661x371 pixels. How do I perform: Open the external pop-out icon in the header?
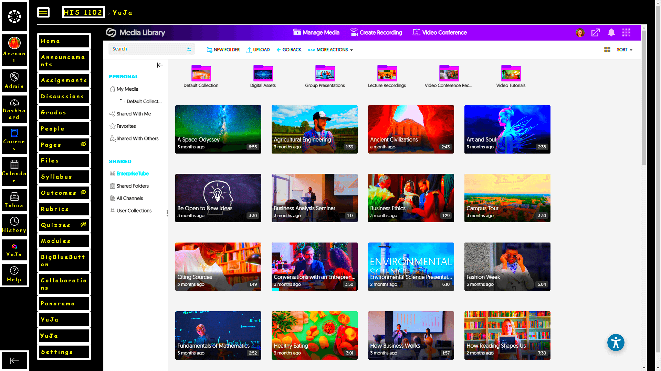(595, 33)
